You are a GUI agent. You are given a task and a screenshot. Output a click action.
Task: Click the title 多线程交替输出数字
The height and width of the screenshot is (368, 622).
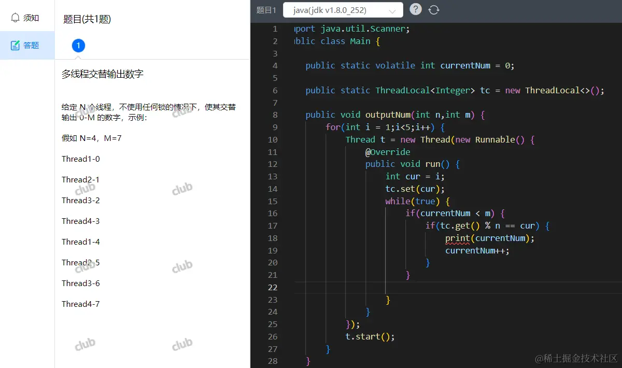click(x=103, y=74)
